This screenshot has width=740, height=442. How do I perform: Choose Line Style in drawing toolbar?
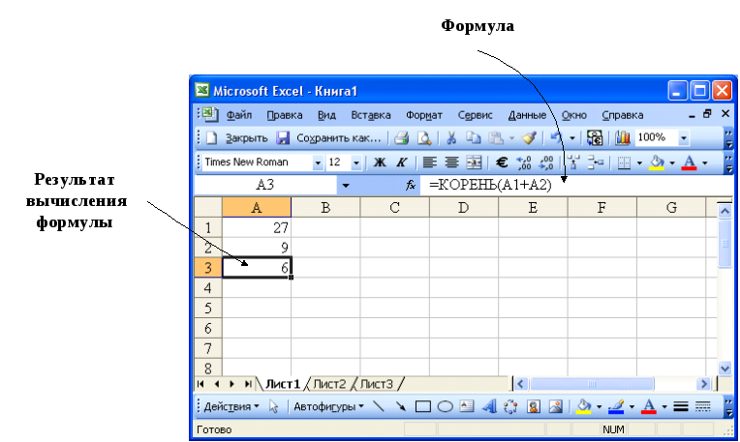tap(681, 406)
